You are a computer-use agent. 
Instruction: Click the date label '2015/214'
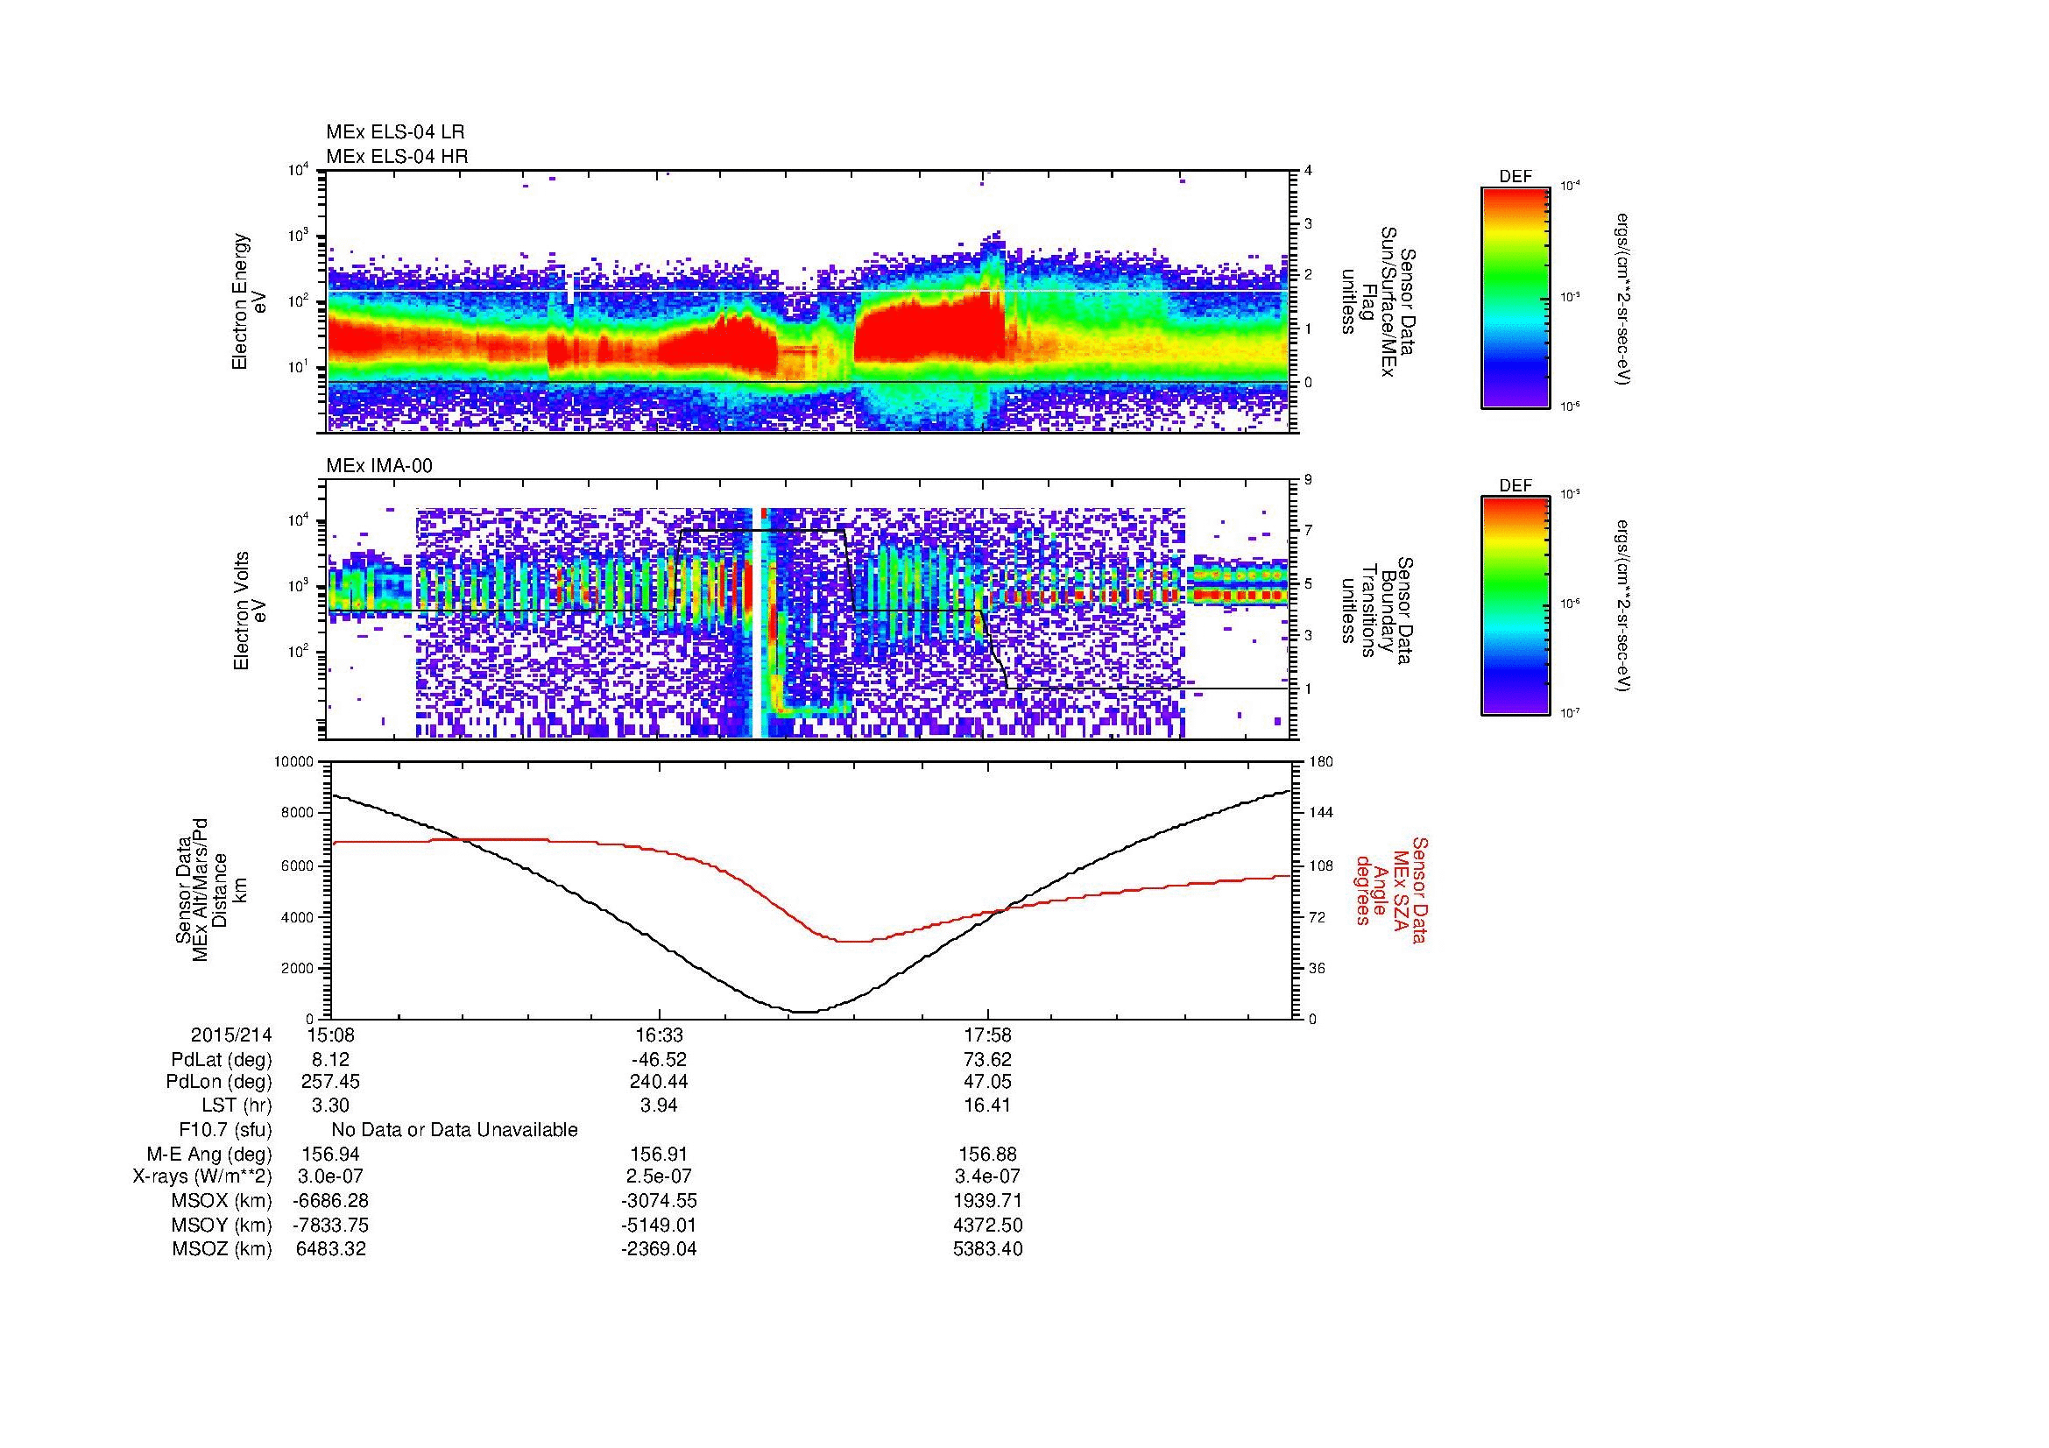pos(231,1035)
